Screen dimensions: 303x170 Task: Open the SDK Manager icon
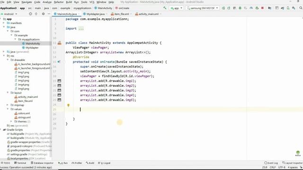[x=294, y=8]
